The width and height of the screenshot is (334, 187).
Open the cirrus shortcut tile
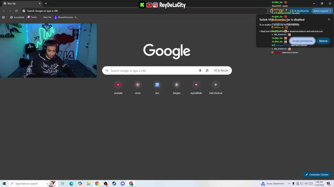[x=138, y=88]
